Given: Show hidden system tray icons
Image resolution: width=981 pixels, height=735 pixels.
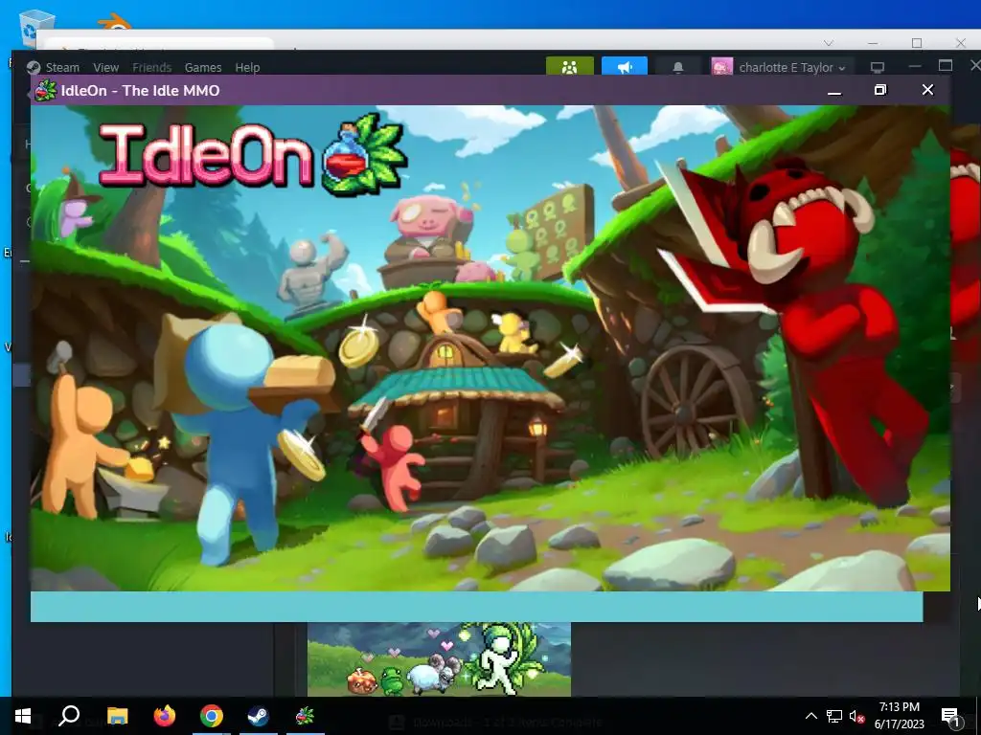Looking at the screenshot, I should click(x=810, y=716).
